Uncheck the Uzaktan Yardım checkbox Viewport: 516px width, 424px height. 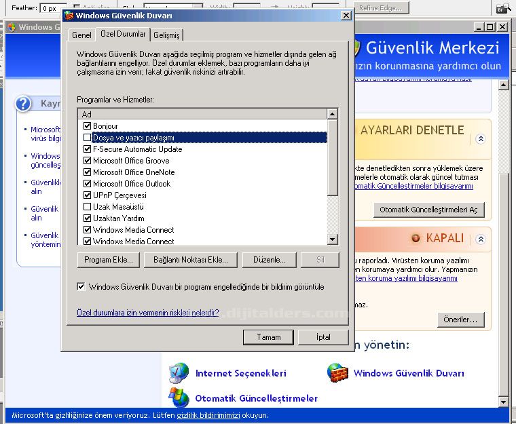pos(87,218)
